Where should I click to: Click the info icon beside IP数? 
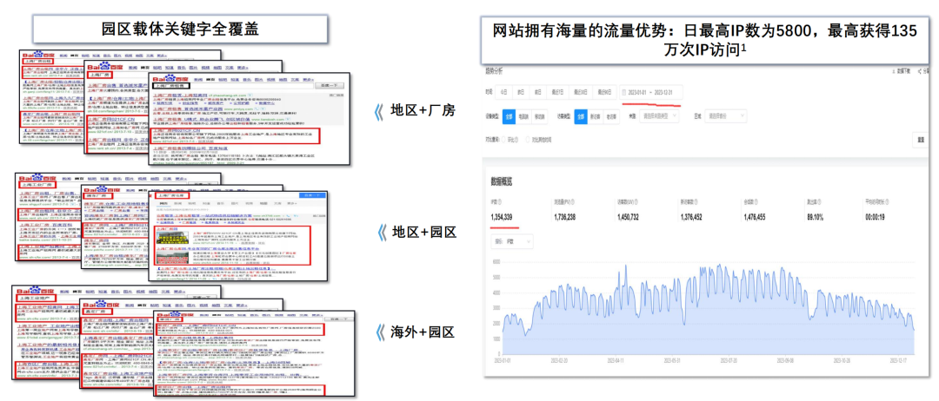click(x=499, y=202)
